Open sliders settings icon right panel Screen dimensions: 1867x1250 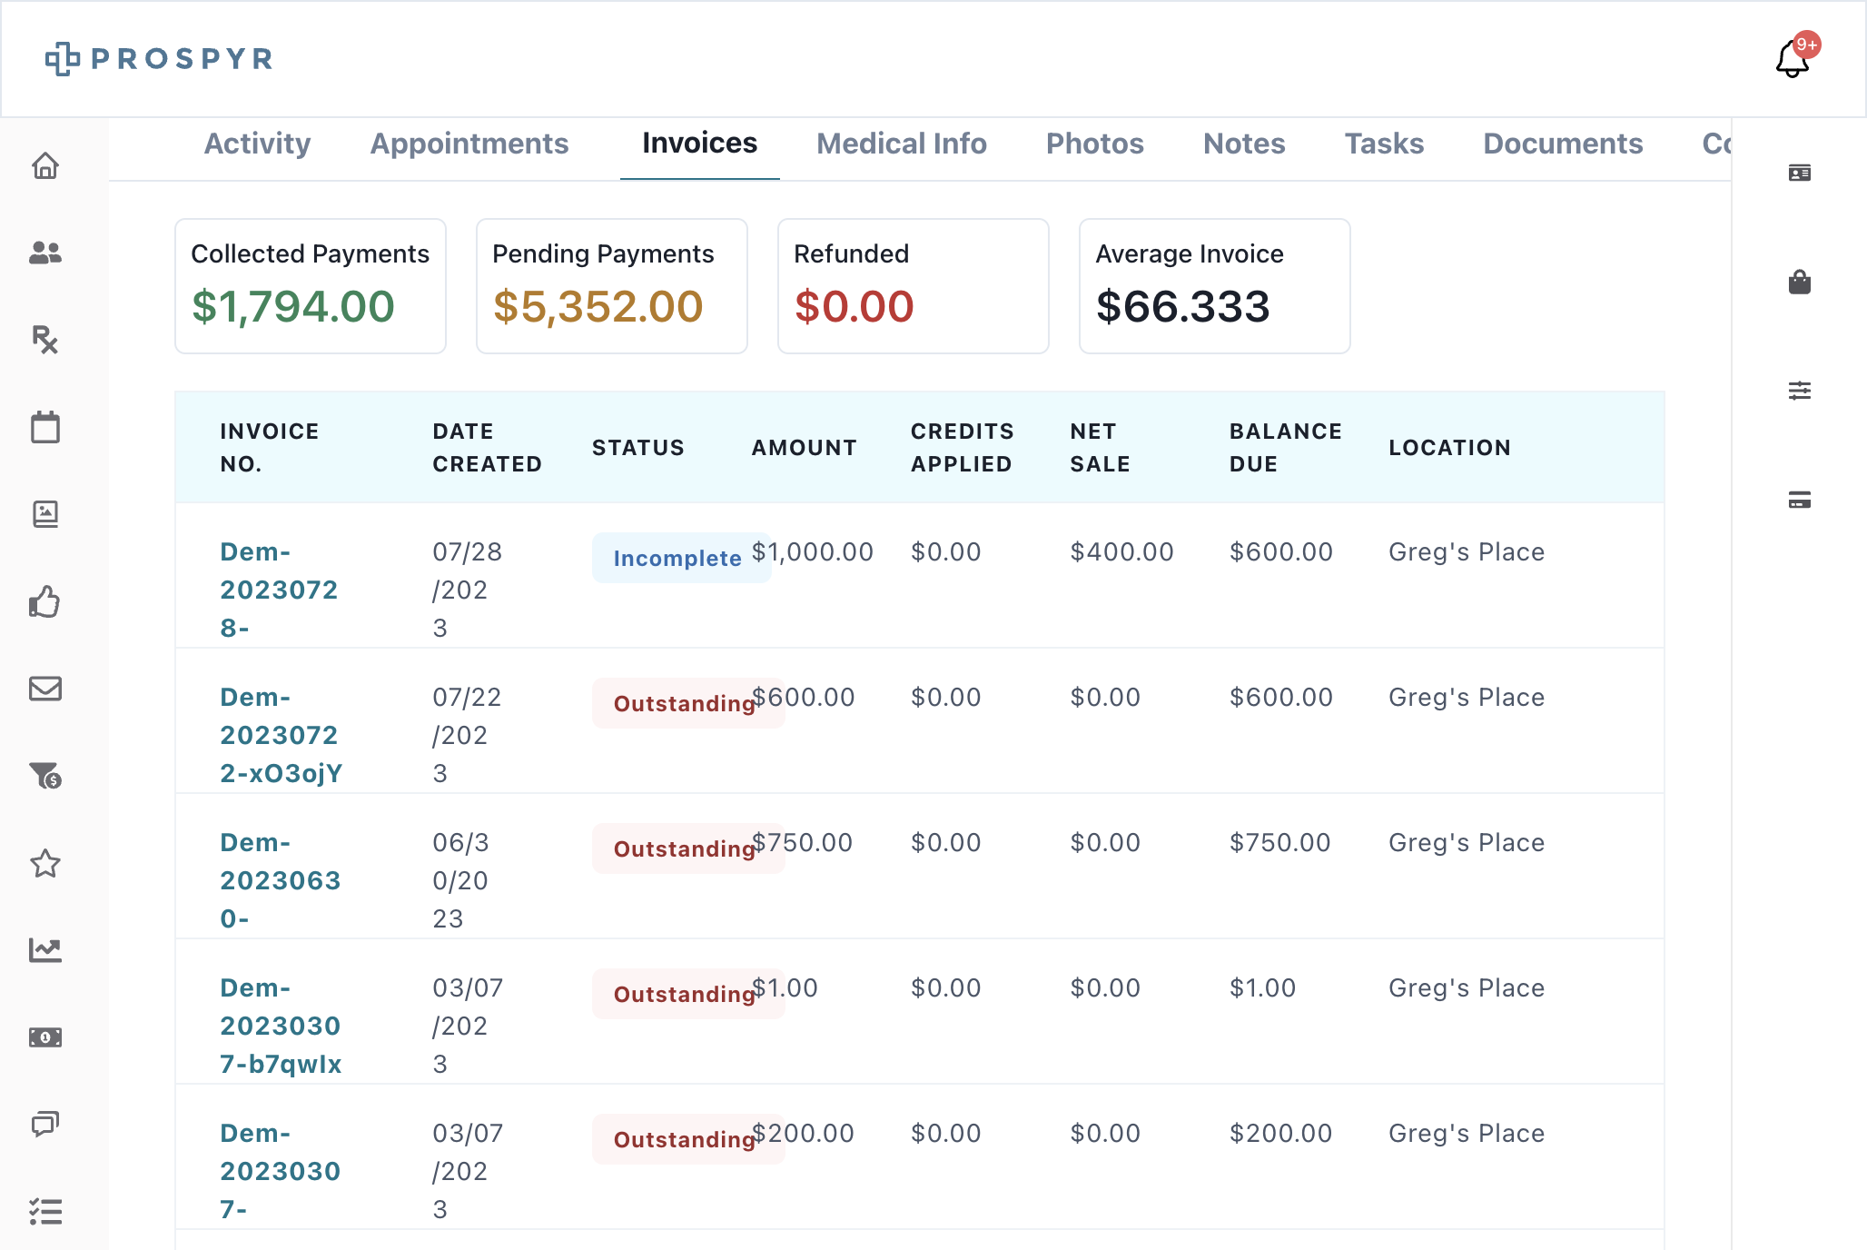pyautogui.click(x=1800, y=391)
